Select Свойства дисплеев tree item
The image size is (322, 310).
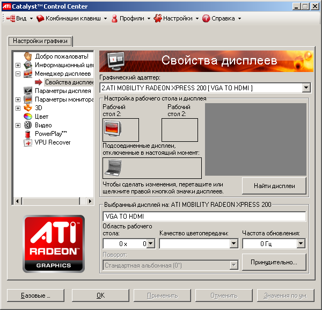point(69,82)
